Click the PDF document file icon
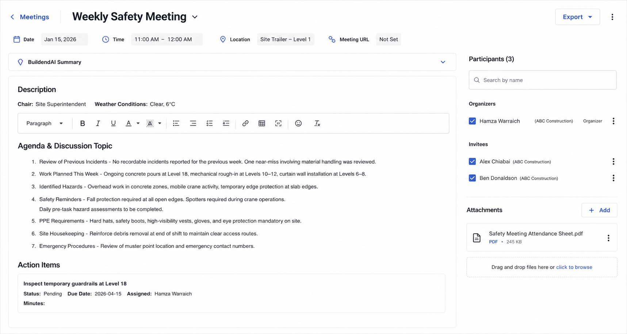Image resolution: width=627 pixels, height=334 pixels. tap(477, 238)
